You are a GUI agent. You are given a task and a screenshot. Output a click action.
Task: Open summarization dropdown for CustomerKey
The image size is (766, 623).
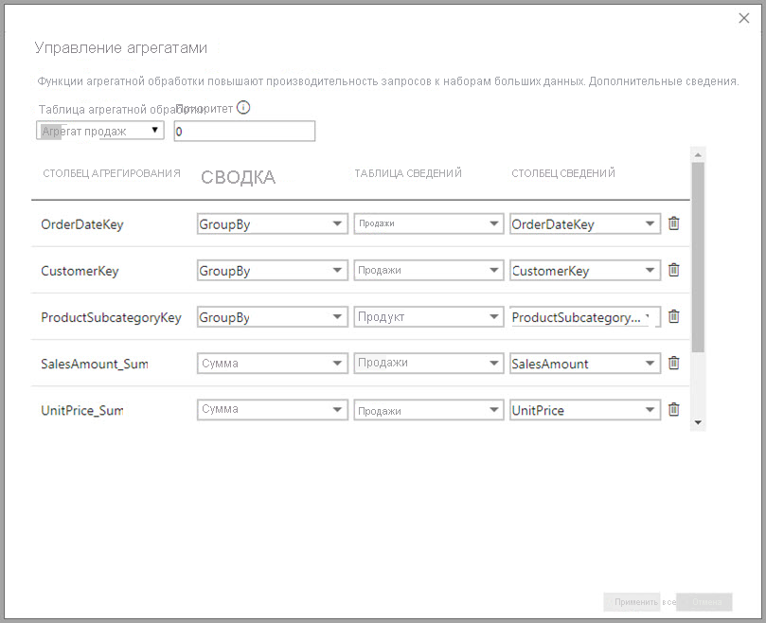(273, 270)
